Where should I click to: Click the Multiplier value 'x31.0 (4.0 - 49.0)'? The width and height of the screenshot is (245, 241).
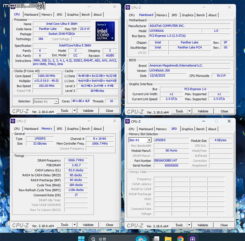(46, 81)
